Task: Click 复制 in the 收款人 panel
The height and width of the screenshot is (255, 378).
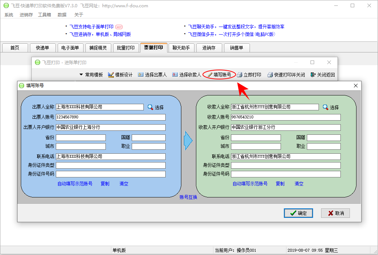Action: point(280,184)
